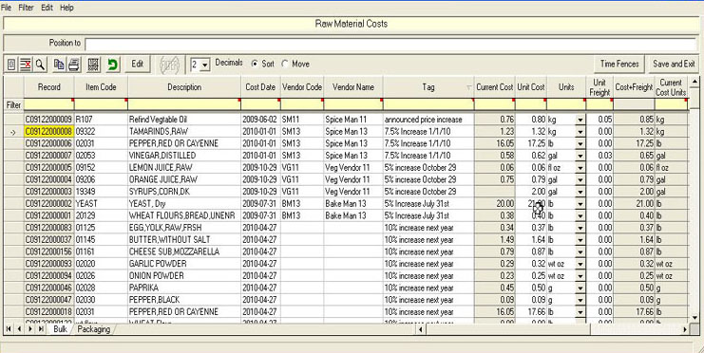Screen dimensions: 704x353
Task: Click the copy pages icon
Action: (59, 65)
